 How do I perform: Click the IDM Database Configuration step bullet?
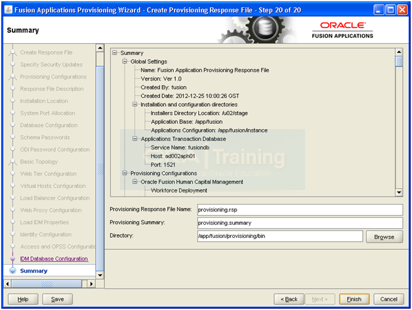click(12, 259)
